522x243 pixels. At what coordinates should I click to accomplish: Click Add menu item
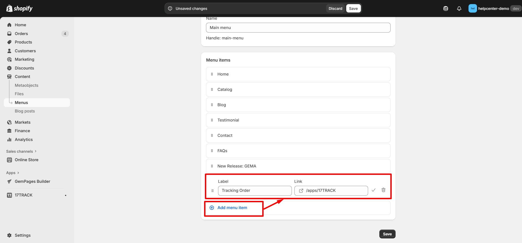coord(232,208)
